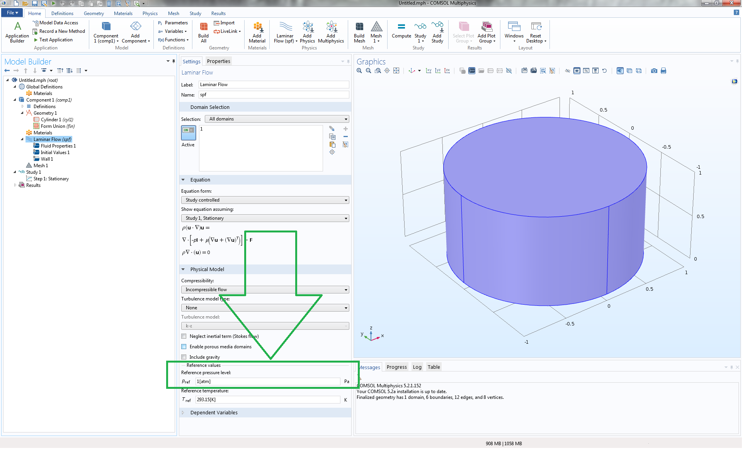Toggle wireframe rendering in Graphics toolbar
This screenshot has height=451, width=745.
639,71
